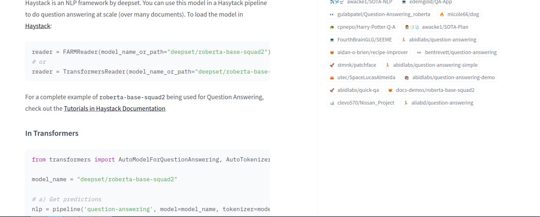Click the "from transformers import" code line
The width and height of the screenshot is (540, 217).
[x=151, y=159]
